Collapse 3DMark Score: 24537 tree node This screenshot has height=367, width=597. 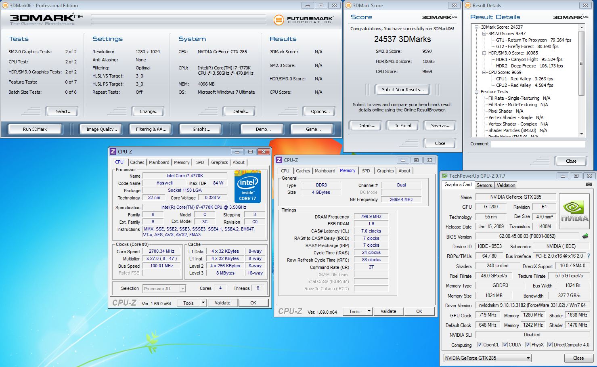[477, 27]
